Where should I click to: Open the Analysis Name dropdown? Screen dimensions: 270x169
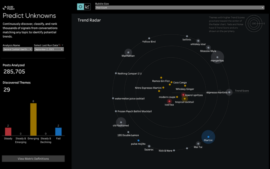pos(17,49)
